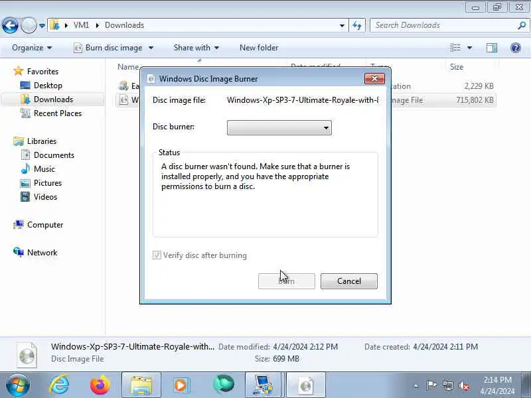Select VM1 in the address breadcrumb
Screen dimensions: 531x398
click(81, 25)
